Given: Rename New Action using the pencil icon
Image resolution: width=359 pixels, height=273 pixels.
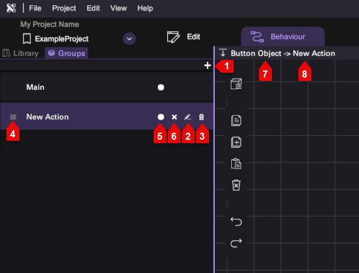Looking at the screenshot, I should coord(188,117).
